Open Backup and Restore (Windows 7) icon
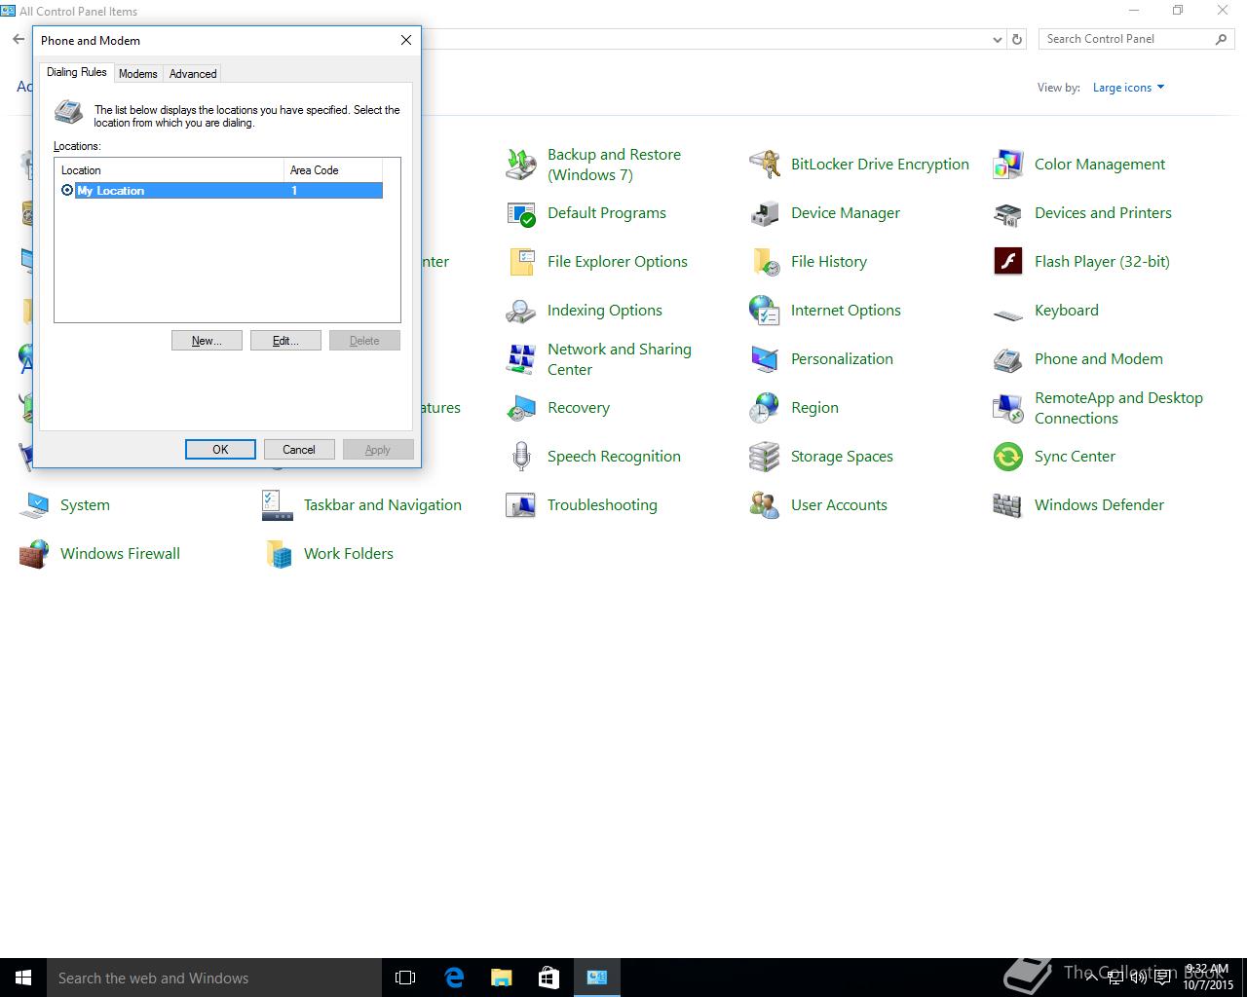The height and width of the screenshot is (997, 1247). 521,165
